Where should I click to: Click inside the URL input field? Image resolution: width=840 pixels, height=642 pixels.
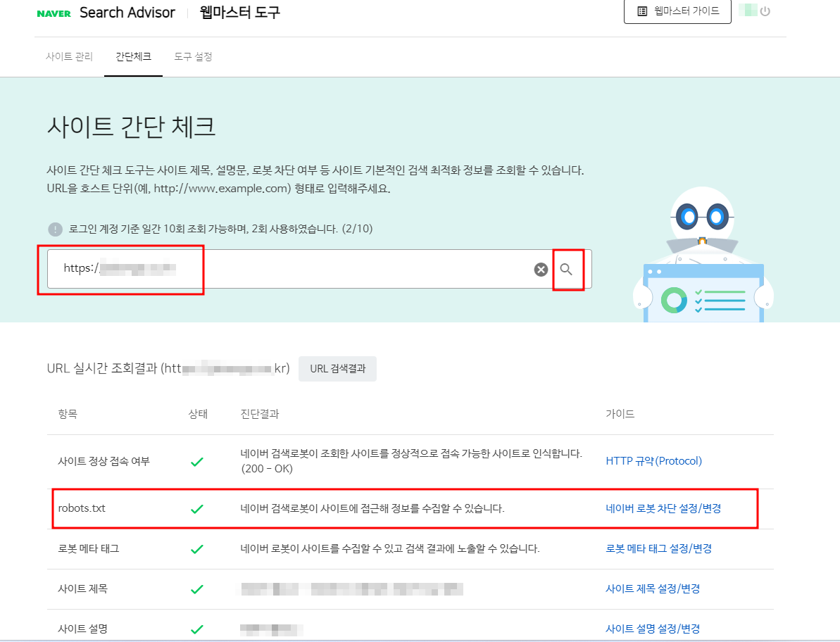click(x=282, y=269)
